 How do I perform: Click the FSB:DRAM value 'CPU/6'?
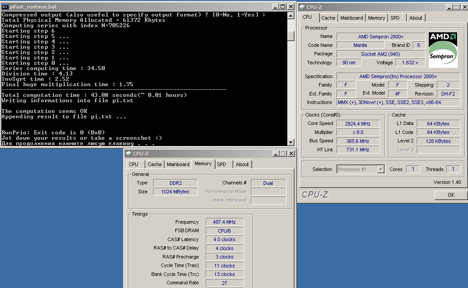click(x=224, y=231)
